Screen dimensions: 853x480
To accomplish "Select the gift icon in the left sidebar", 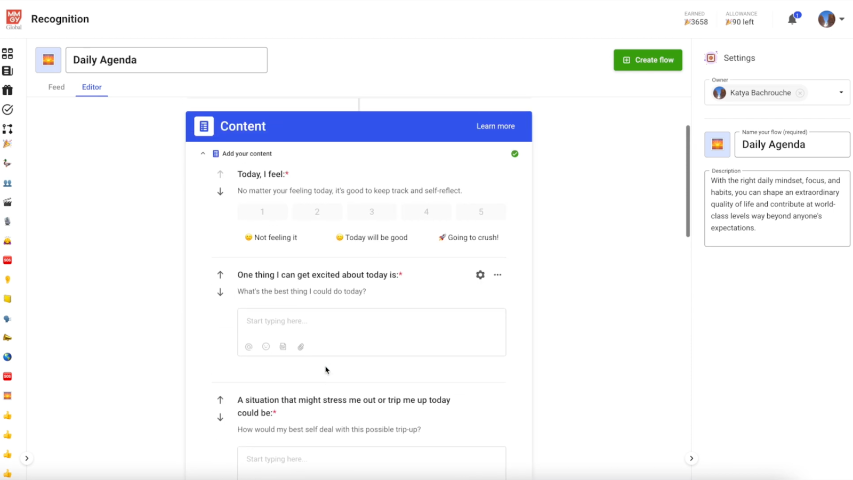I will click(x=7, y=90).
